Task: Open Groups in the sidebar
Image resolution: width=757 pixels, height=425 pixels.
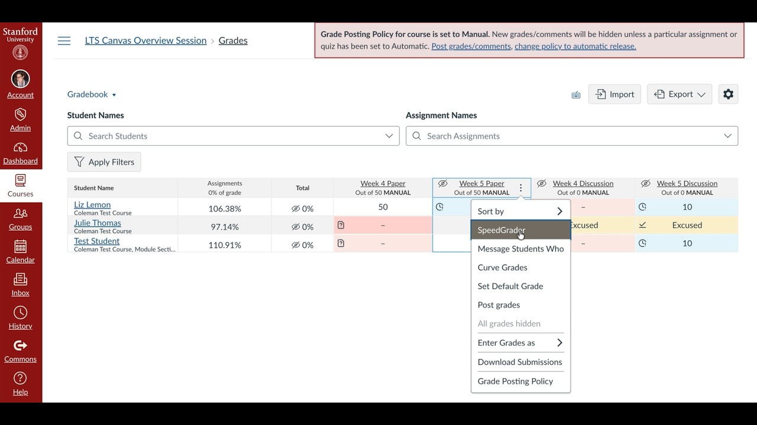Action: pyautogui.click(x=20, y=219)
